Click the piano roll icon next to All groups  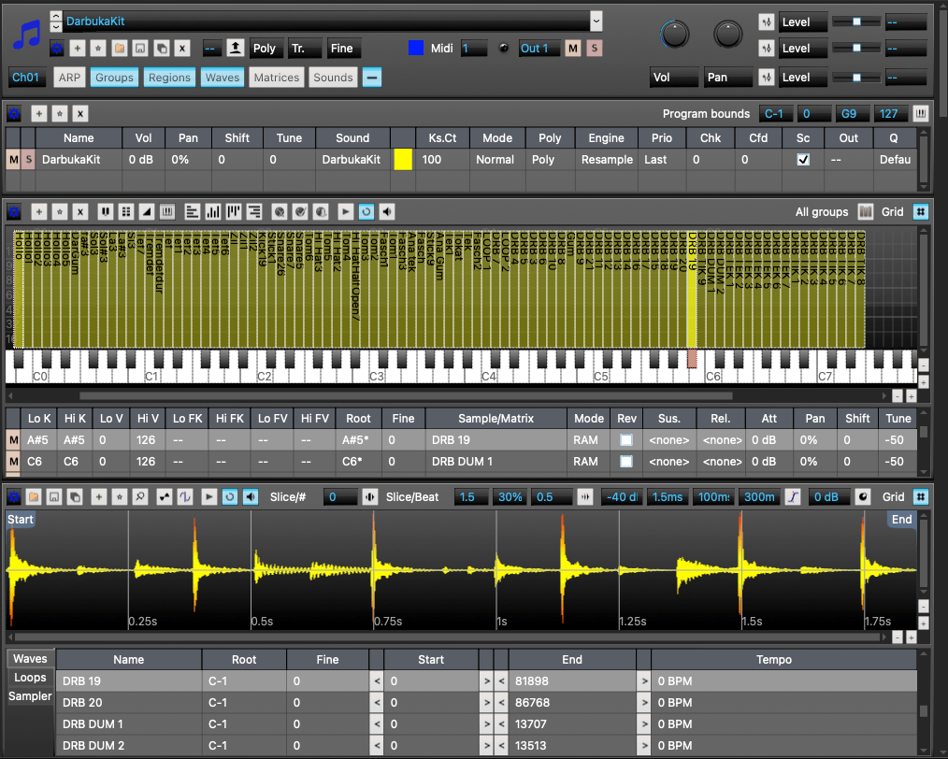pos(865,211)
